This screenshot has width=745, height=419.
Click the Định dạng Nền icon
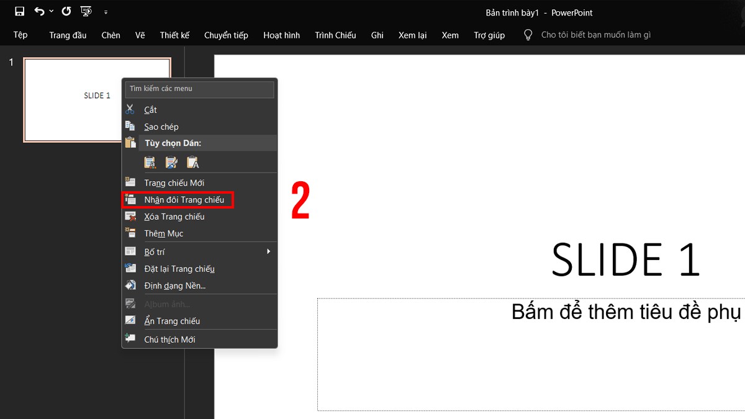tap(130, 285)
